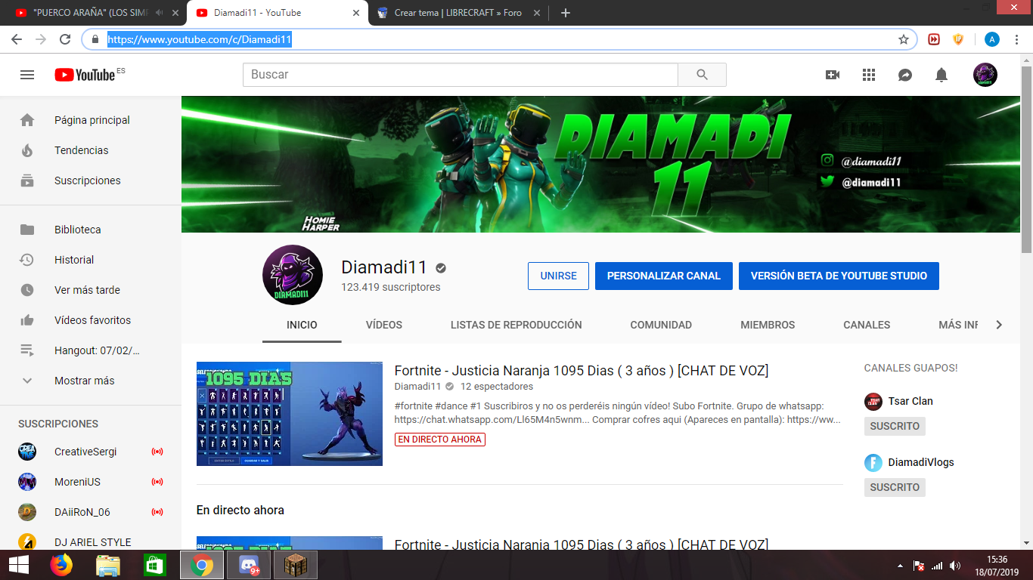Toggle SUSCRITO button for DiamadiVlogs
1033x580 pixels.
coord(895,487)
